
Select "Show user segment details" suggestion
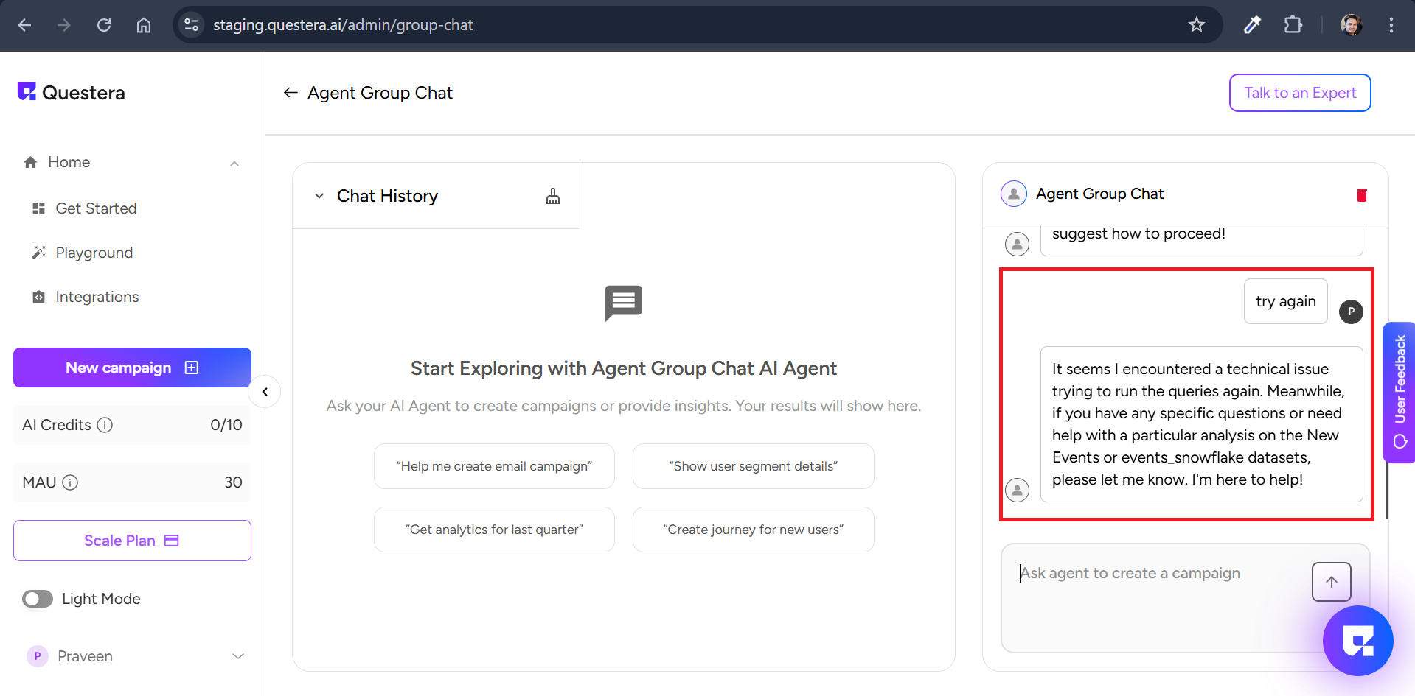point(754,466)
